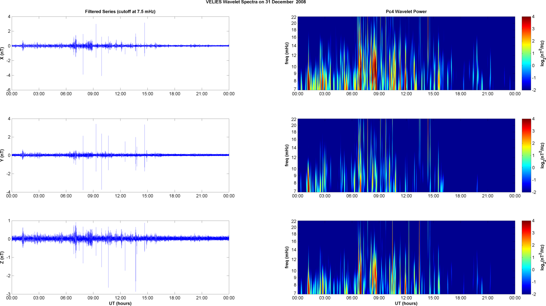
Task: Click 'freq (mHz)' label of middle spectrogram
Action: coord(287,155)
